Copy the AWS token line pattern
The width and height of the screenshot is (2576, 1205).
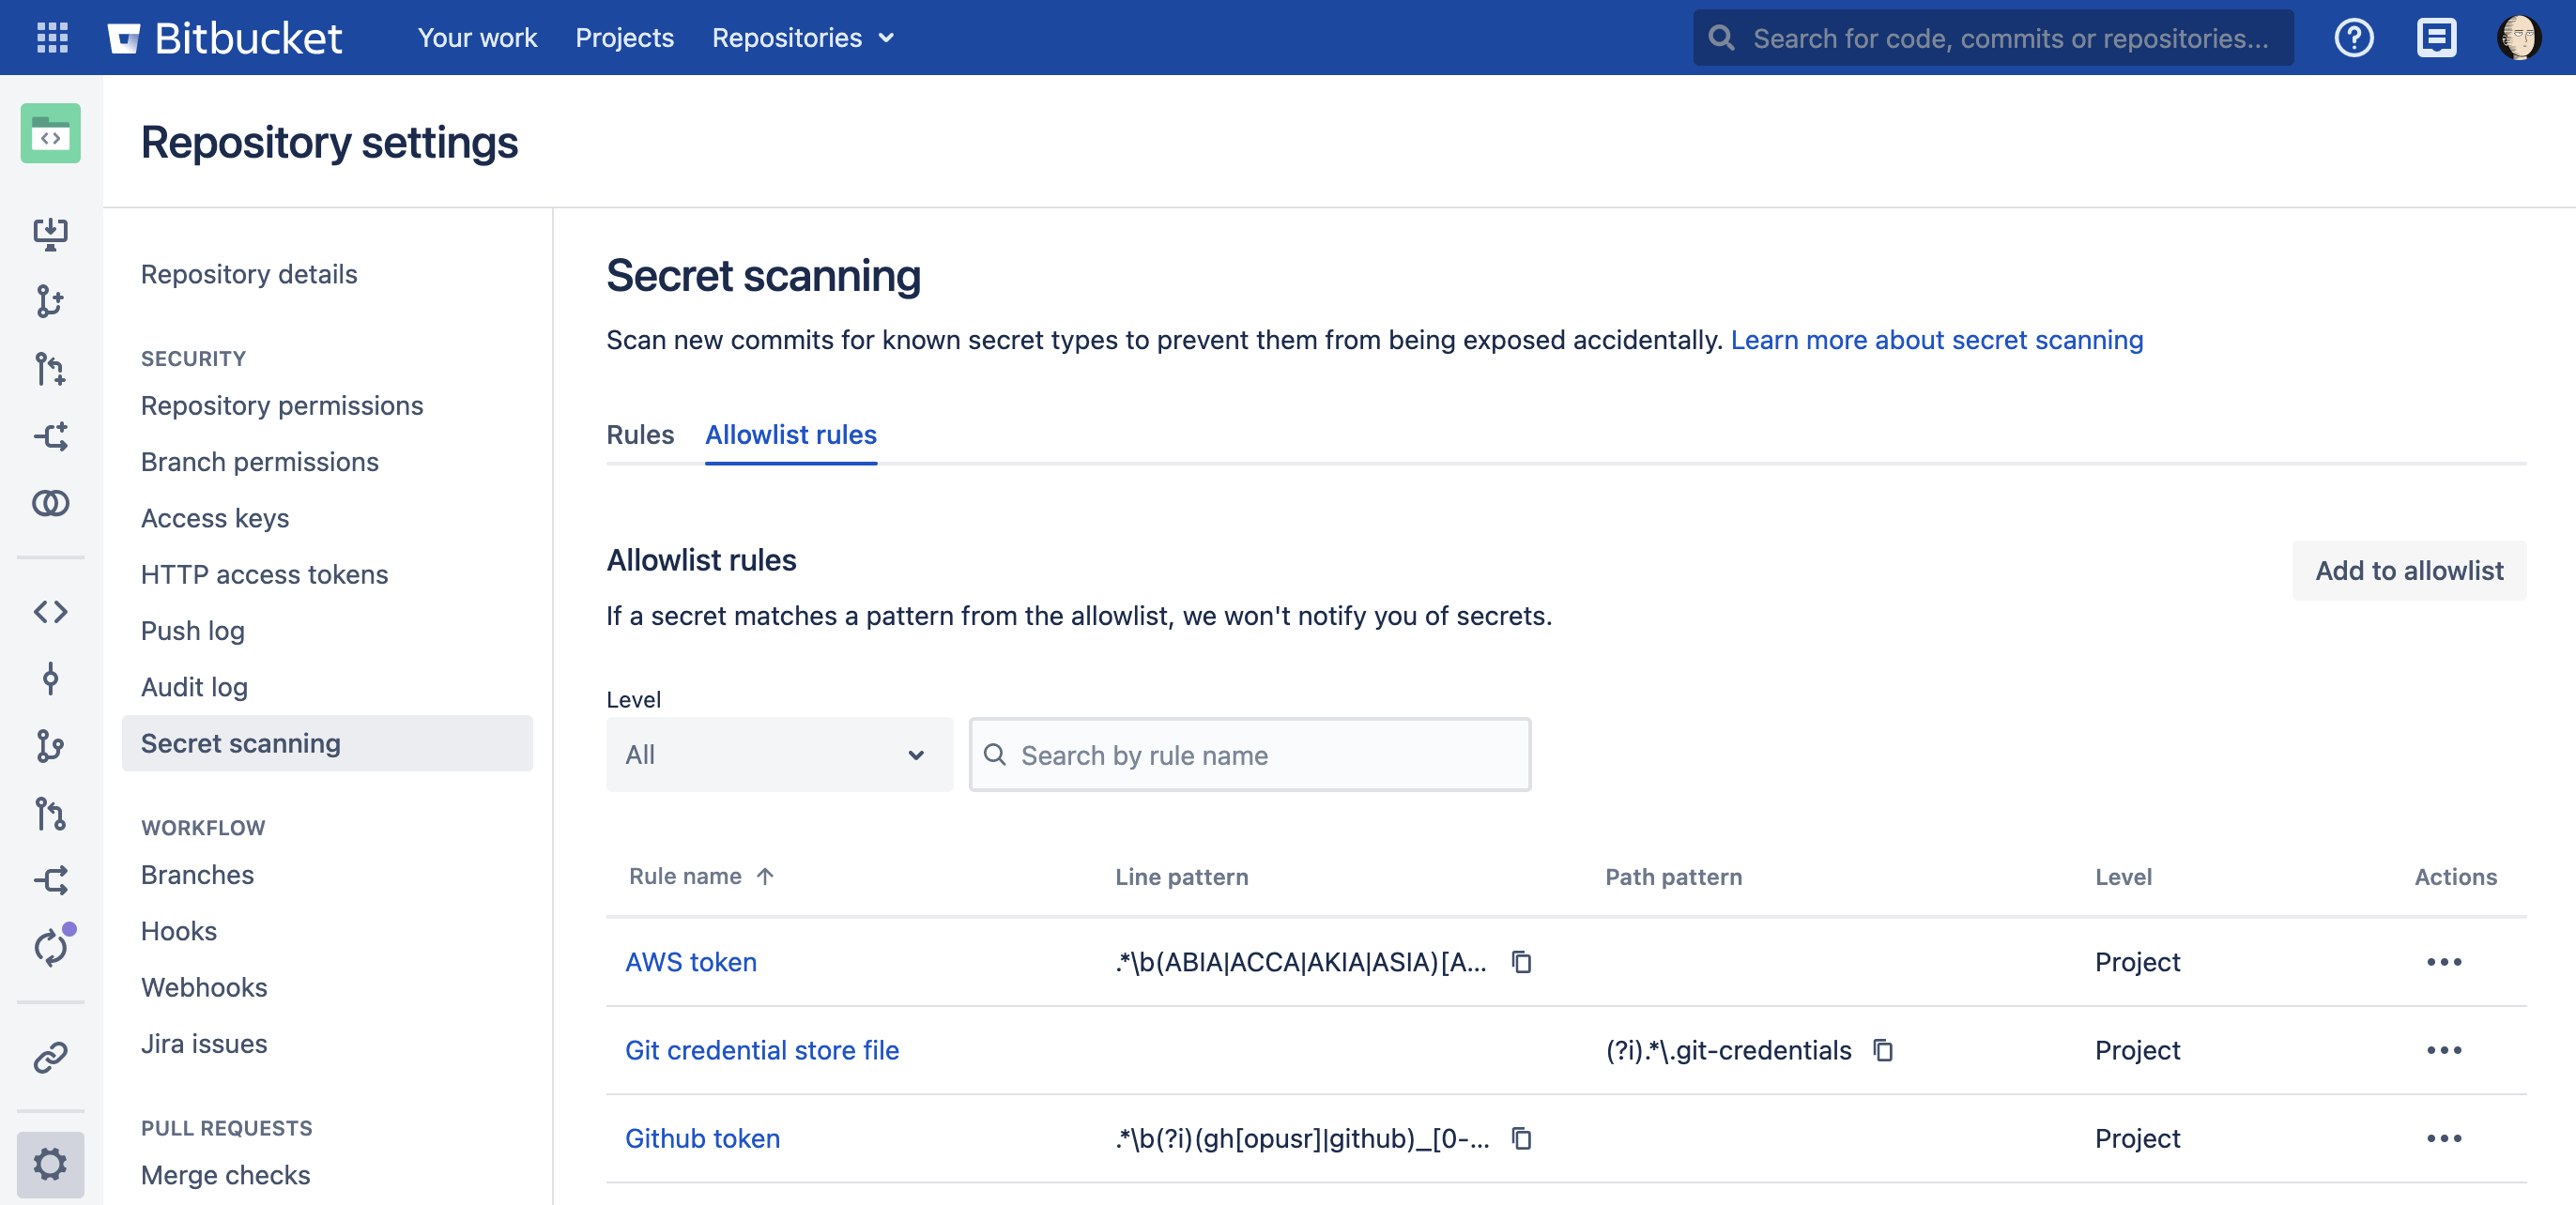click(x=1521, y=961)
